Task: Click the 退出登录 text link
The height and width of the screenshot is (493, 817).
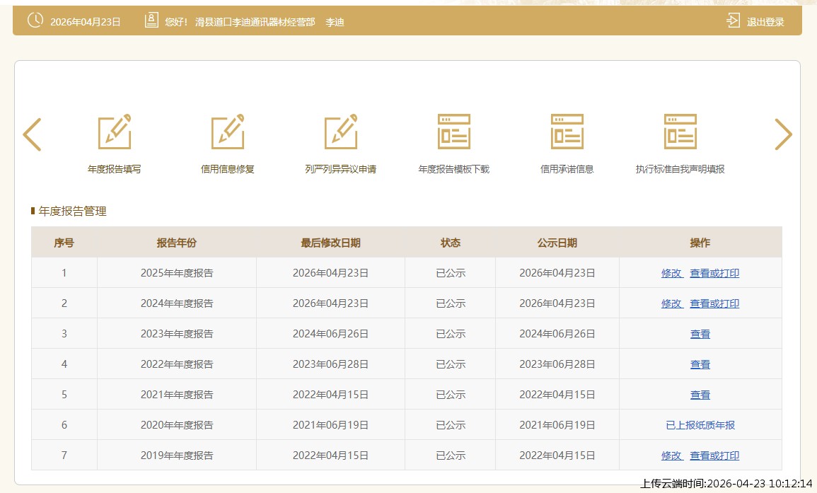Action: coord(765,22)
